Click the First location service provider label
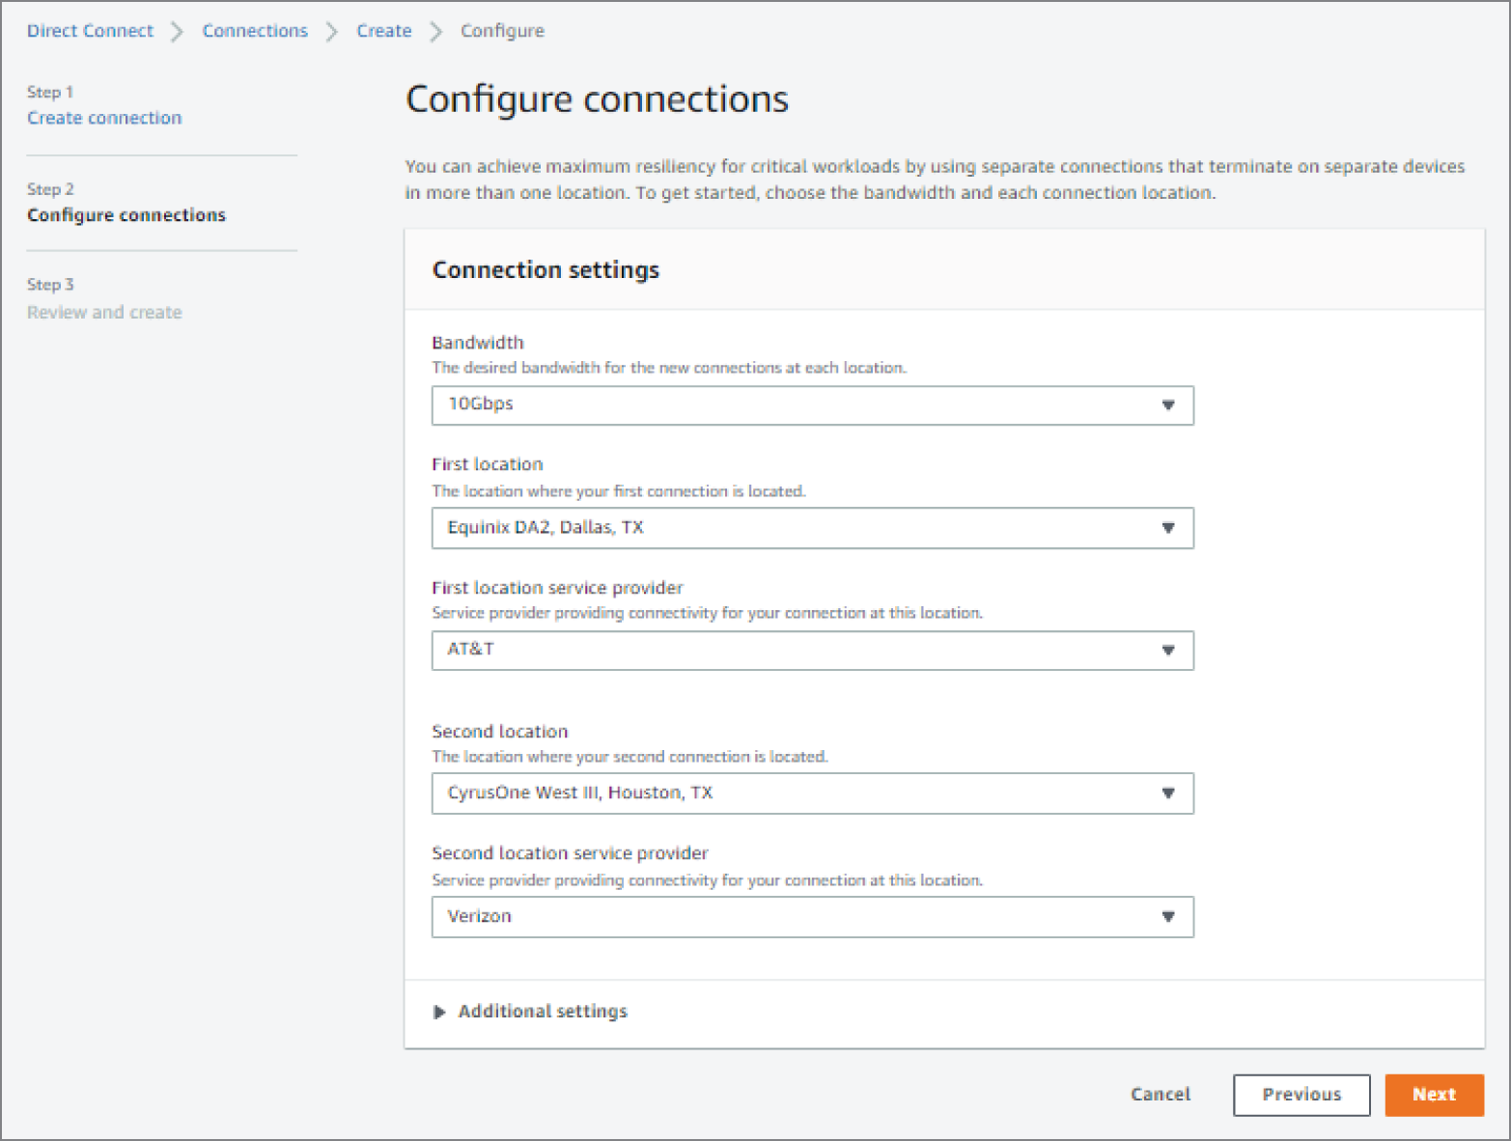This screenshot has width=1511, height=1141. pyautogui.click(x=557, y=588)
